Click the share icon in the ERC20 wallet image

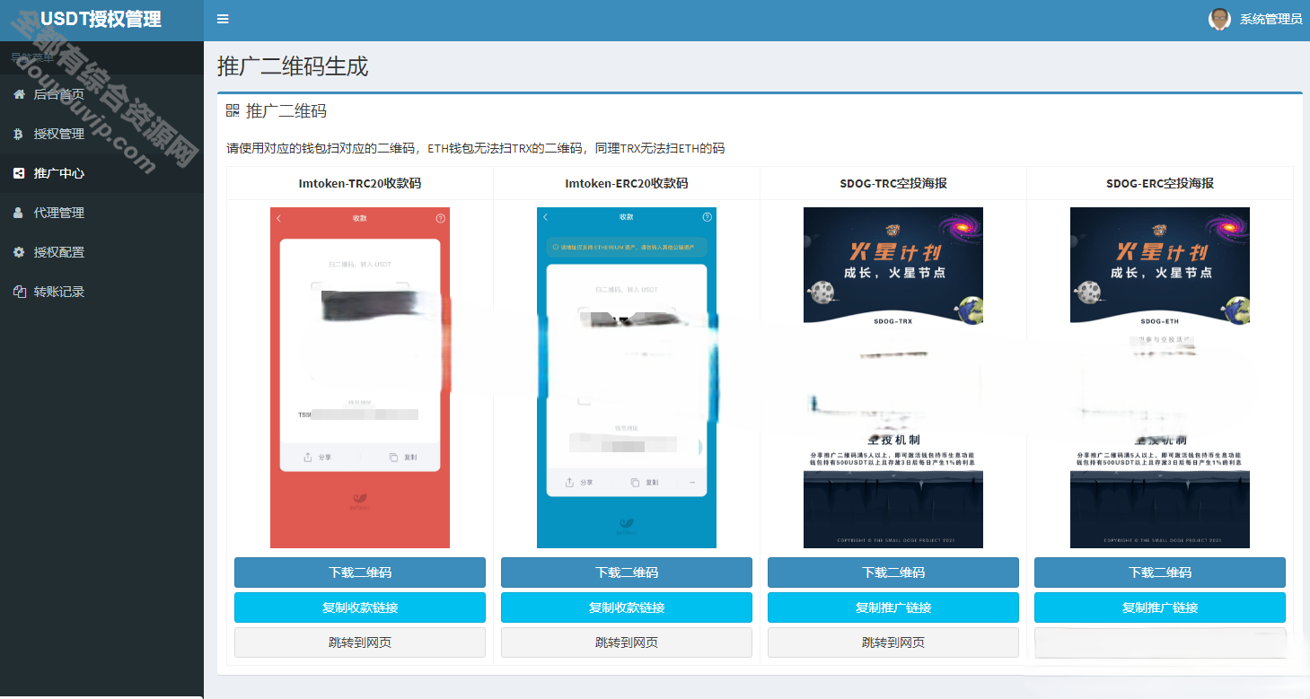coord(569,482)
